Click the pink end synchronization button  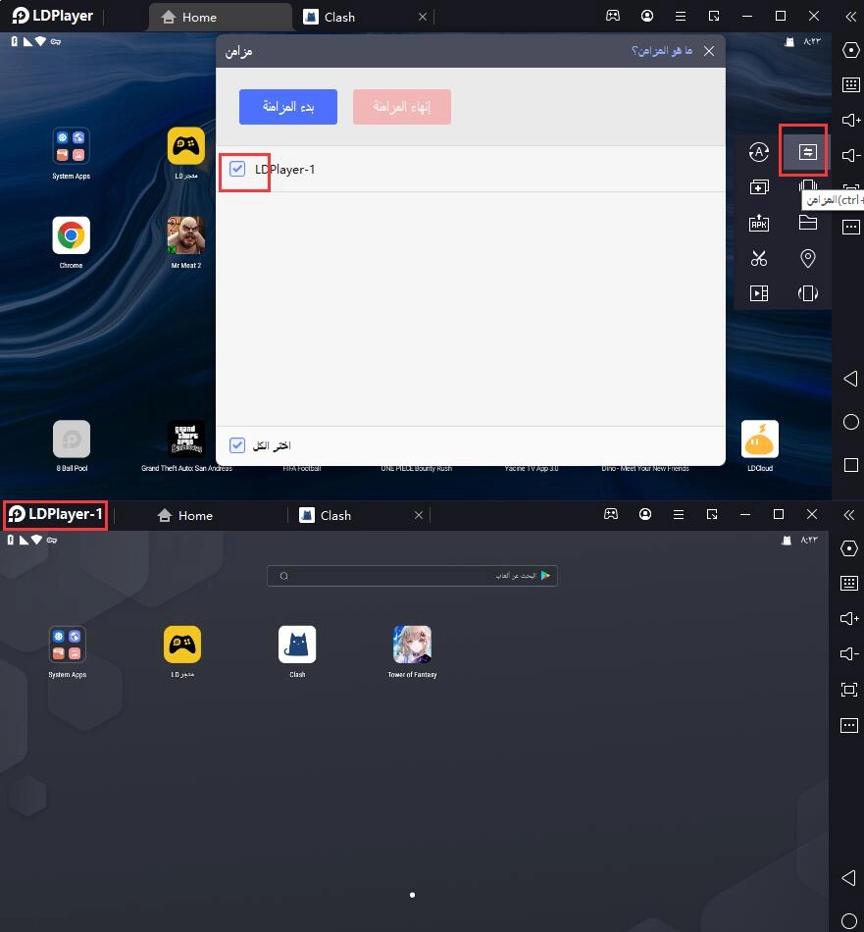(402, 107)
